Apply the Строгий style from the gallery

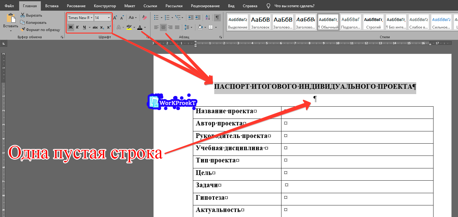pos(373,22)
